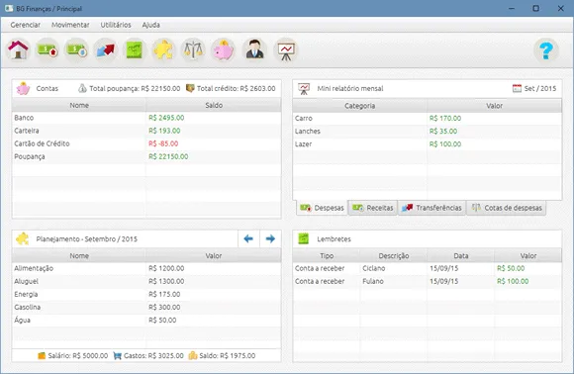Screen dimensions: 574x374
Task: Switch to the Receitas tab
Action: (x=373, y=208)
